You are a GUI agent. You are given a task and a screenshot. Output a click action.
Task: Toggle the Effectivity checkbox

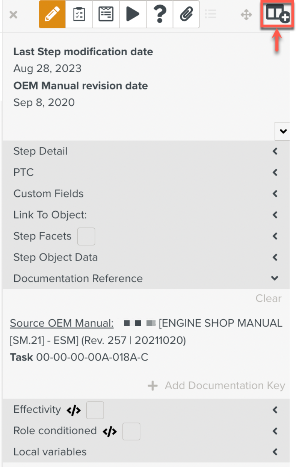[95, 410]
